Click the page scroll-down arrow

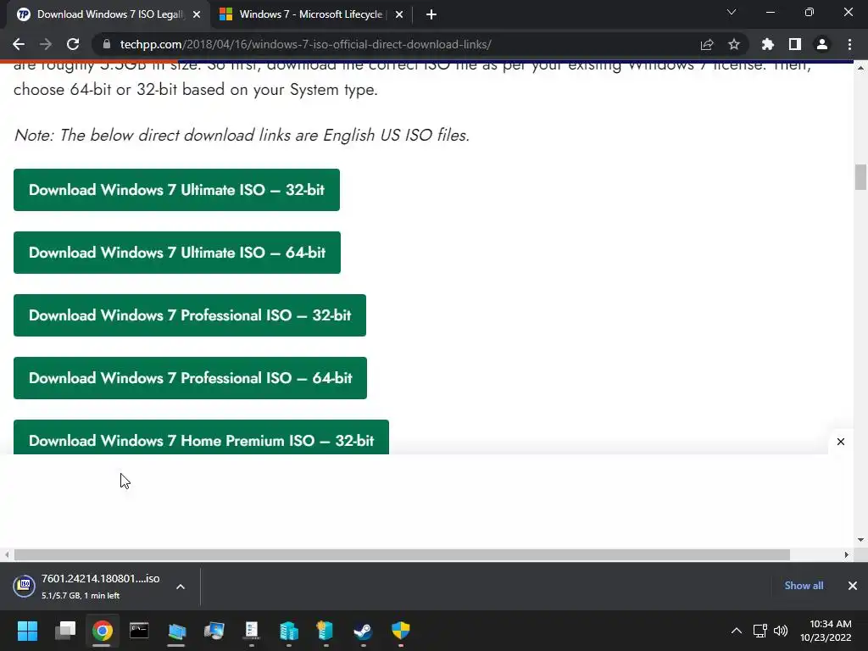coord(860,540)
